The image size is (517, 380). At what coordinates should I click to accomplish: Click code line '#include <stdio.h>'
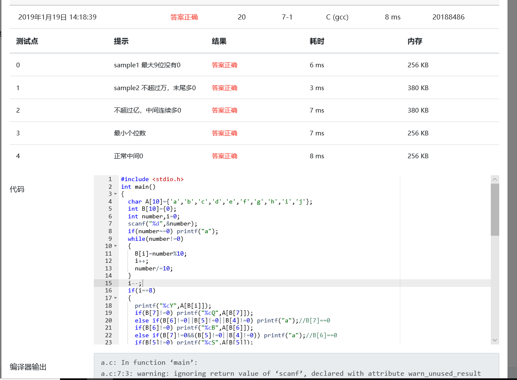click(152, 179)
